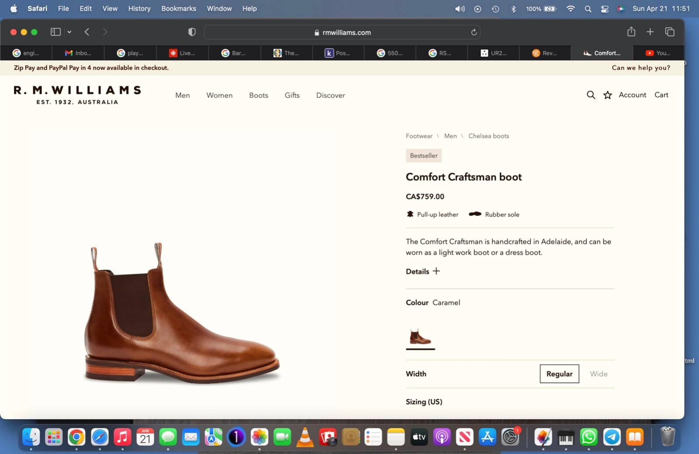Expand the Details section
Screen dimensions: 699x454
422,271
